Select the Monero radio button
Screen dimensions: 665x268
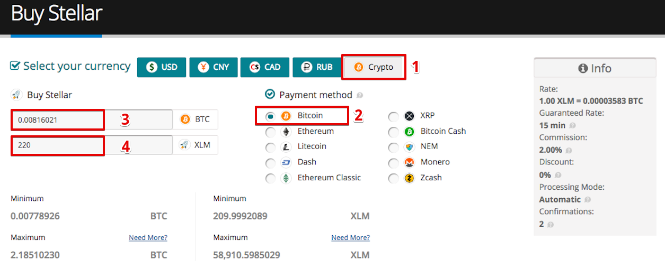click(393, 163)
